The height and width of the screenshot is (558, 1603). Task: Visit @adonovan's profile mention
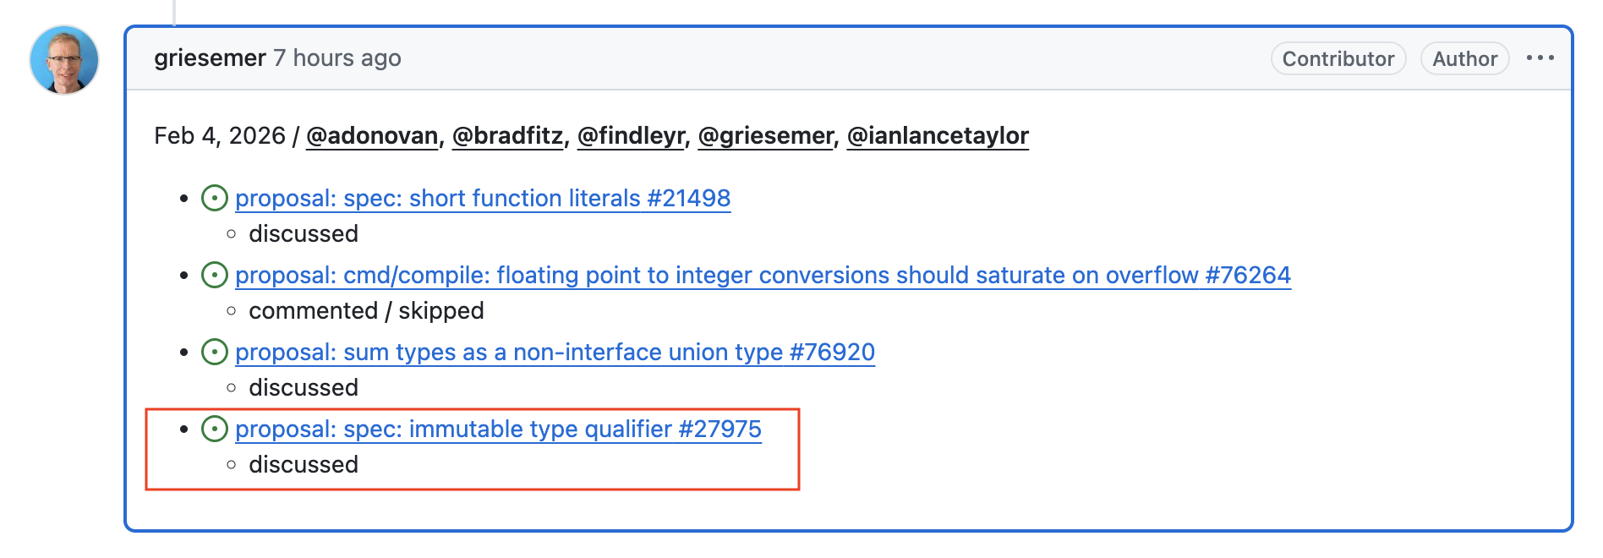[x=372, y=136]
